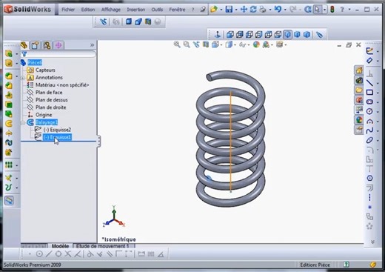Viewport: 385px width, 272px height.
Task: Collapse the Balayage1 feature node
Action: pos(22,122)
